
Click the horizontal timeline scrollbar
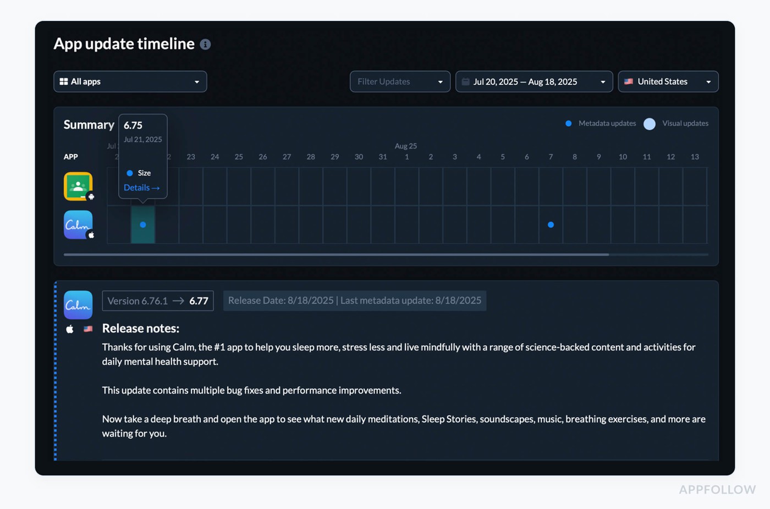tap(336, 254)
